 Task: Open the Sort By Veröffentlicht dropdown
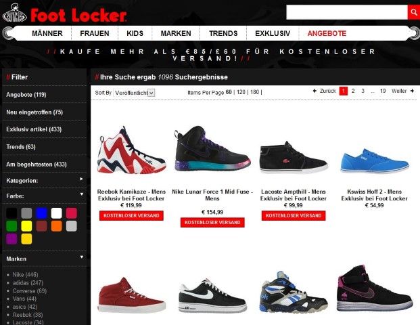(134, 93)
